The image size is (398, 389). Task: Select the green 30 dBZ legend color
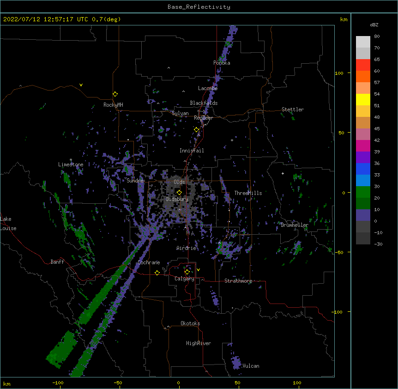pyautogui.click(x=363, y=192)
